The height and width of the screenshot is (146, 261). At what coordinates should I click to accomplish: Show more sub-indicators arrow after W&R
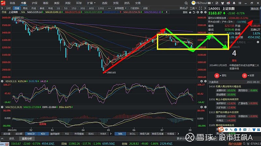[x=111, y=134]
